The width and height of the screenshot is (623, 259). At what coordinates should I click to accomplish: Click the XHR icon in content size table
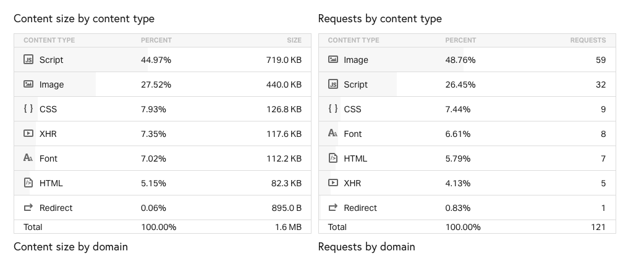click(28, 133)
